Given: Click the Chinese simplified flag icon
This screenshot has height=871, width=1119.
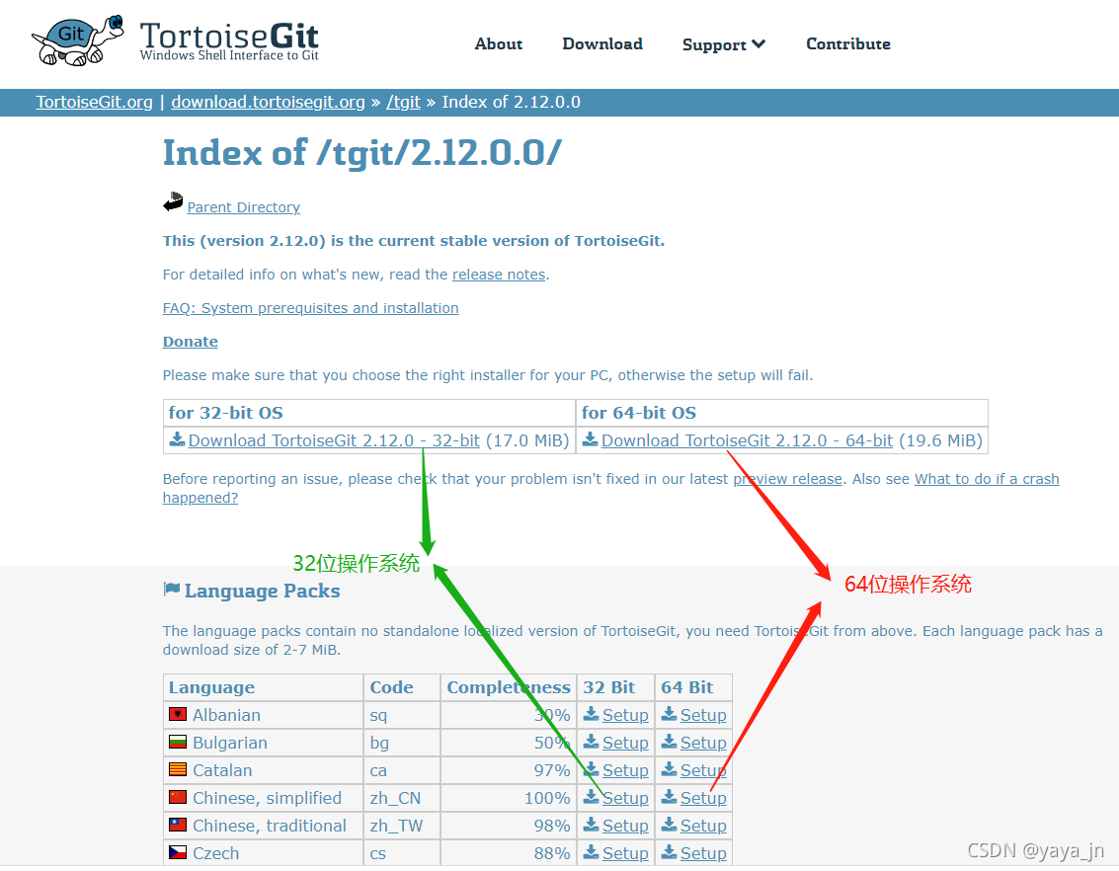Looking at the screenshot, I should [178, 797].
